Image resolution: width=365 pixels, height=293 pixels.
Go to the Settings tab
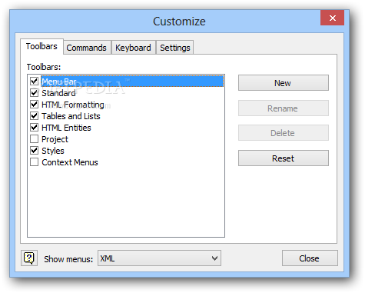[x=175, y=48]
